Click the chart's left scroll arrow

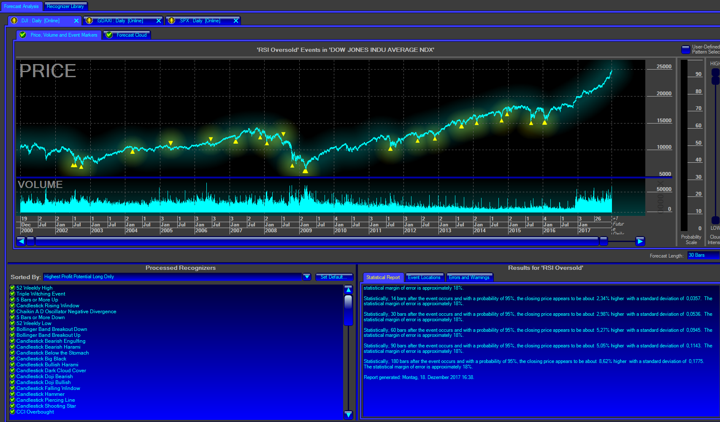(21, 241)
